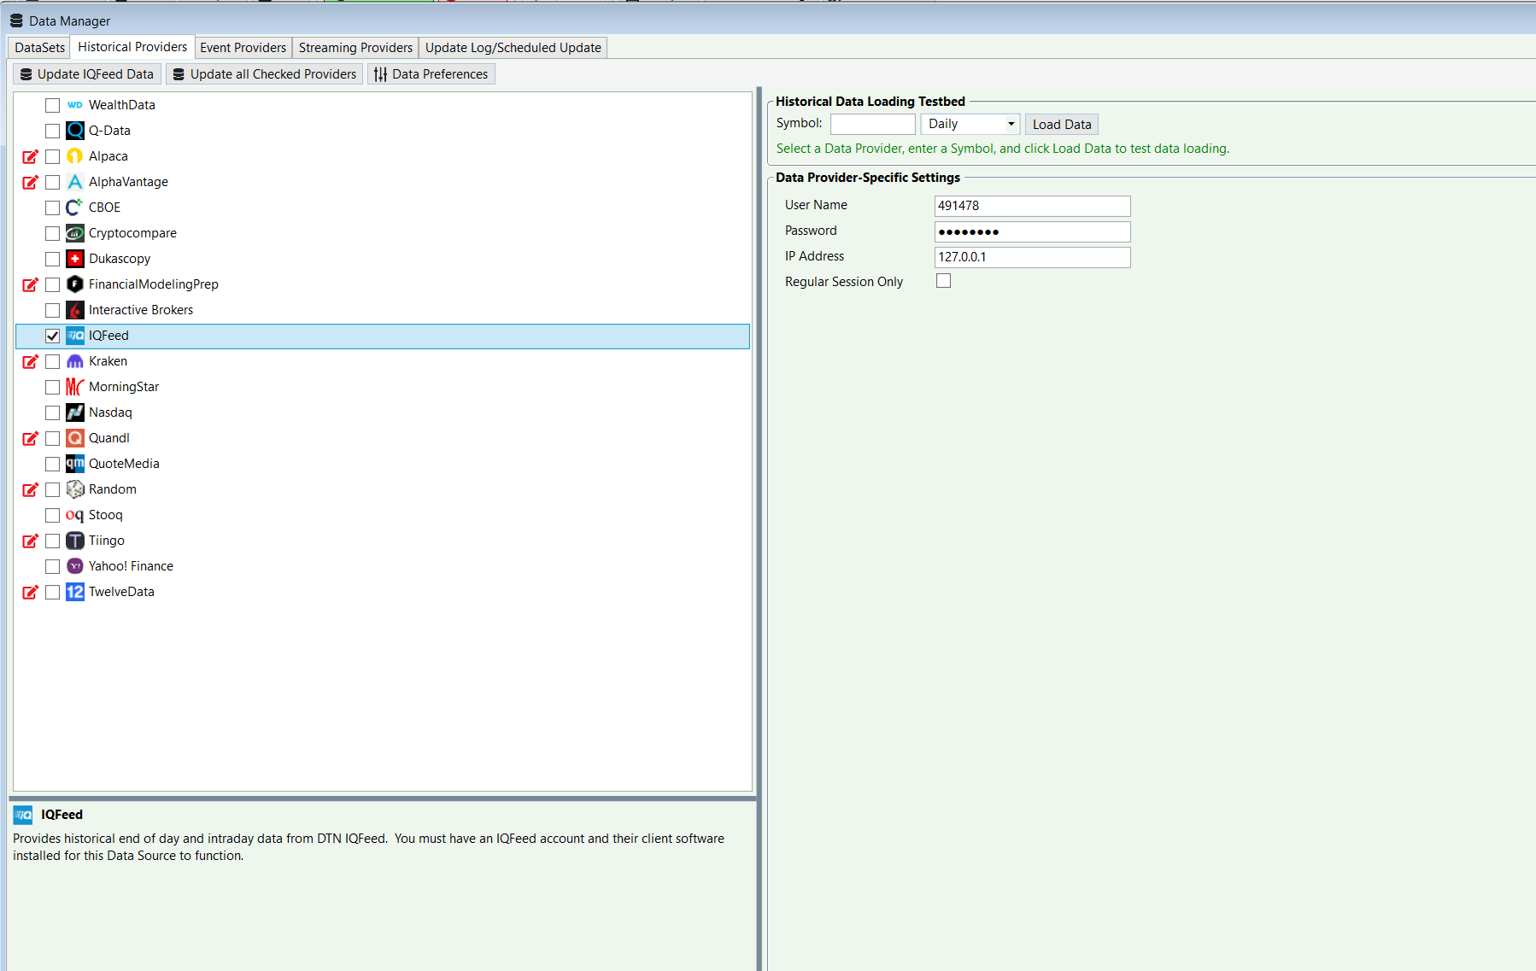Screen dimensions: 1536x971
Task: Open the Update Log/Scheduled Update tab
Action: click(x=513, y=48)
